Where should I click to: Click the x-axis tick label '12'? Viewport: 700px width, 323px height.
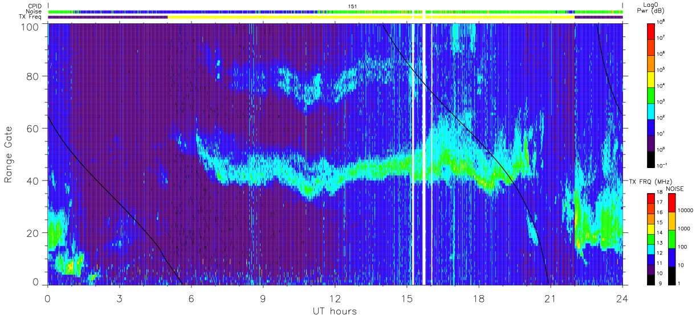tap(335, 298)
